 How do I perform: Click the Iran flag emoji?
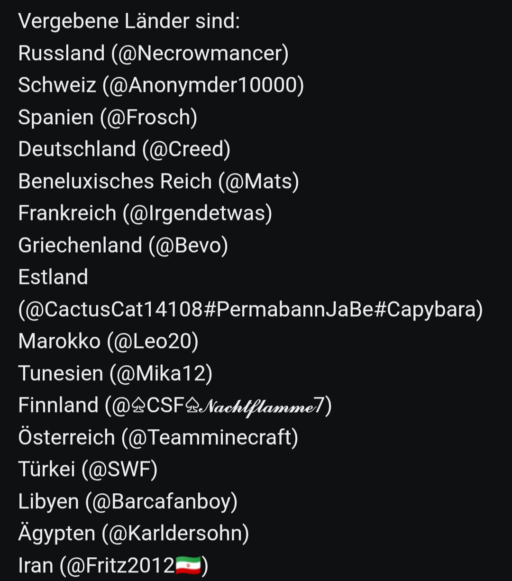(188, 565)
